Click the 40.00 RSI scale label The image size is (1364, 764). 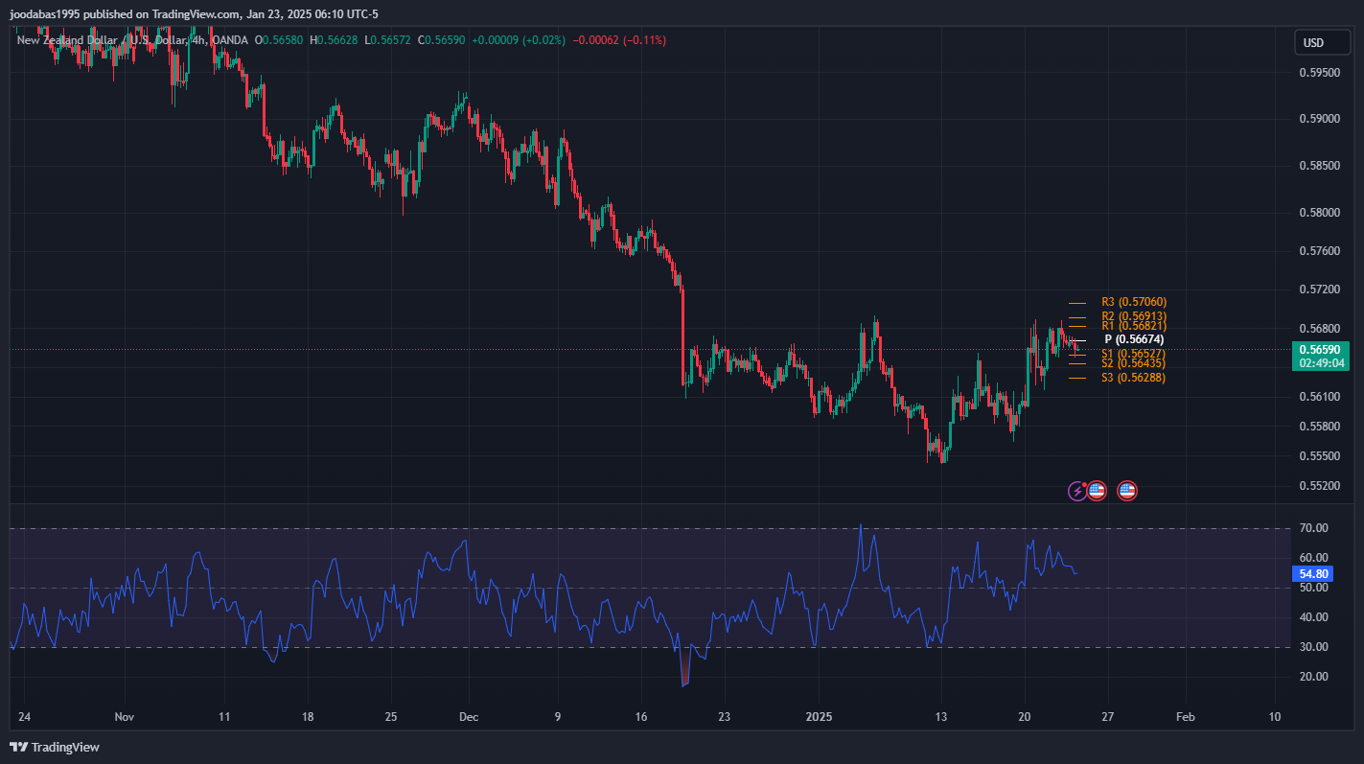point(1313,617)
